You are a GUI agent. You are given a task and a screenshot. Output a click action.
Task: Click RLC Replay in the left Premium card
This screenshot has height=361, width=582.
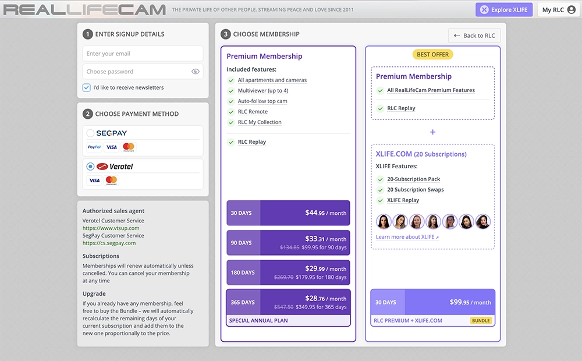point(251,142)
